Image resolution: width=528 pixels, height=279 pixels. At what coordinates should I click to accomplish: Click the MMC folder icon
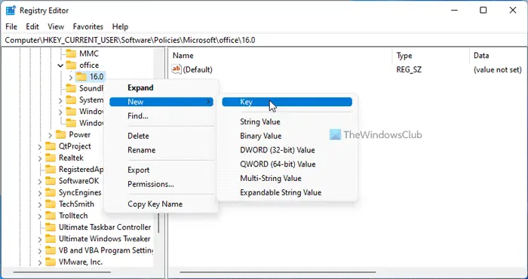click(x=71, y=54)
